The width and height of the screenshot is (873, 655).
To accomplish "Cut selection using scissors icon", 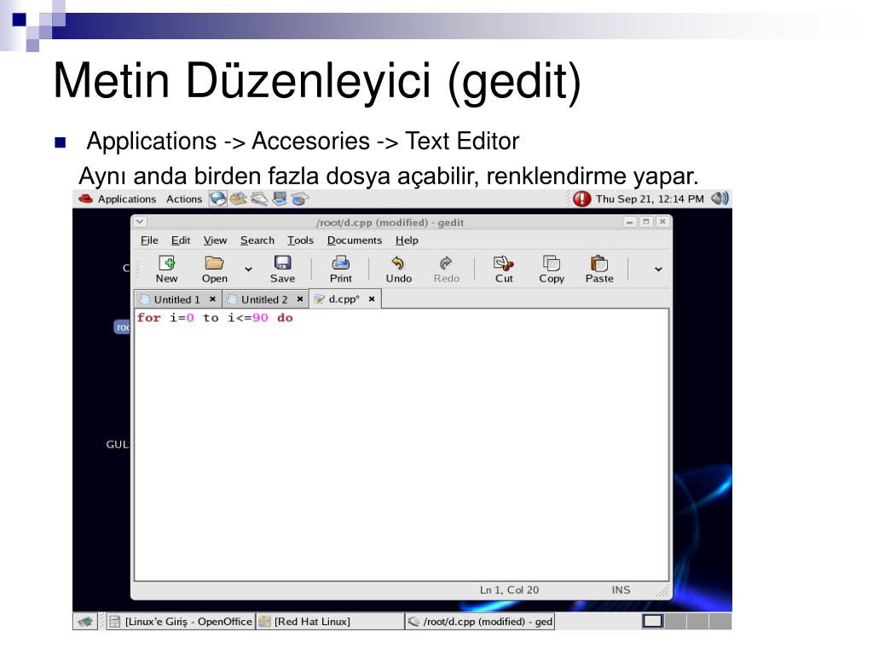I will pos(504,269).
